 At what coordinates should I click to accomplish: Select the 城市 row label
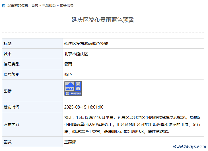[8, 54]
